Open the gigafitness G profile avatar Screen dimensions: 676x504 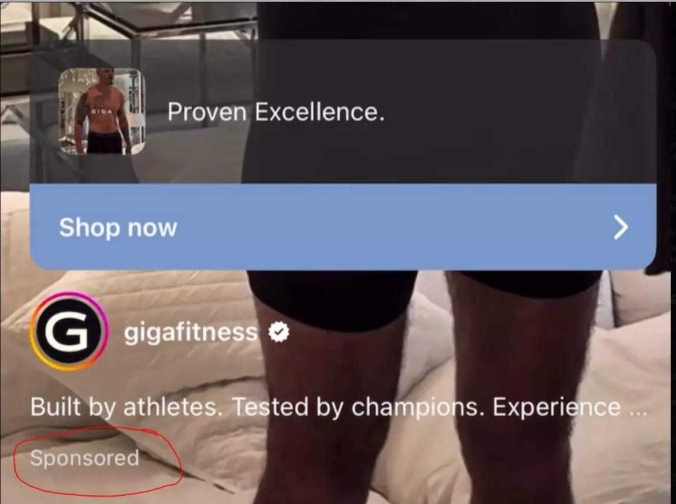(x=68, y=331)
